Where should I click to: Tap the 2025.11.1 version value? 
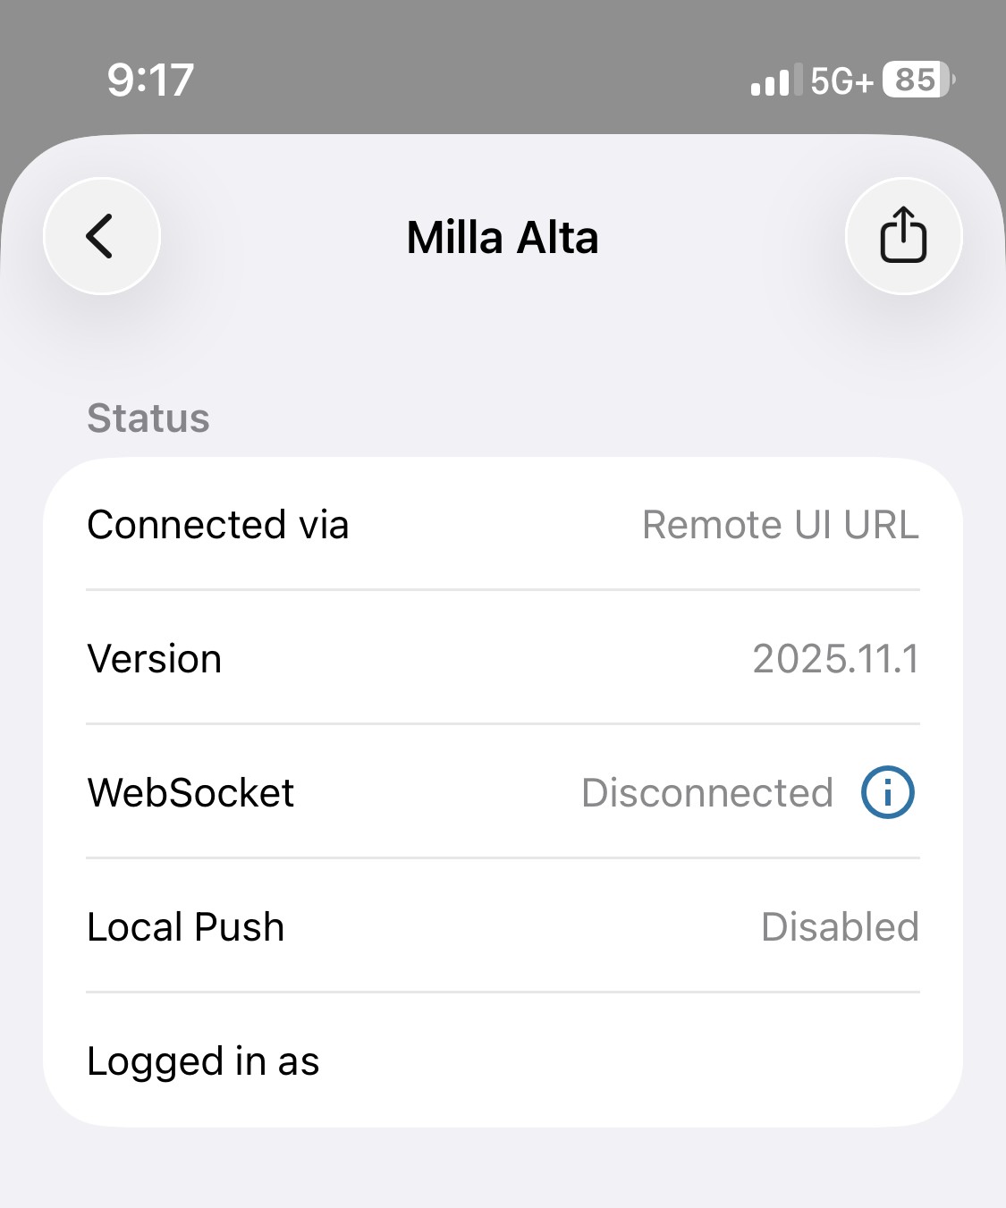point(836,659)
